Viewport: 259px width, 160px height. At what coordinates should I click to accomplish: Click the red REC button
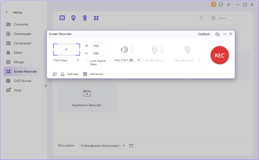220,56
